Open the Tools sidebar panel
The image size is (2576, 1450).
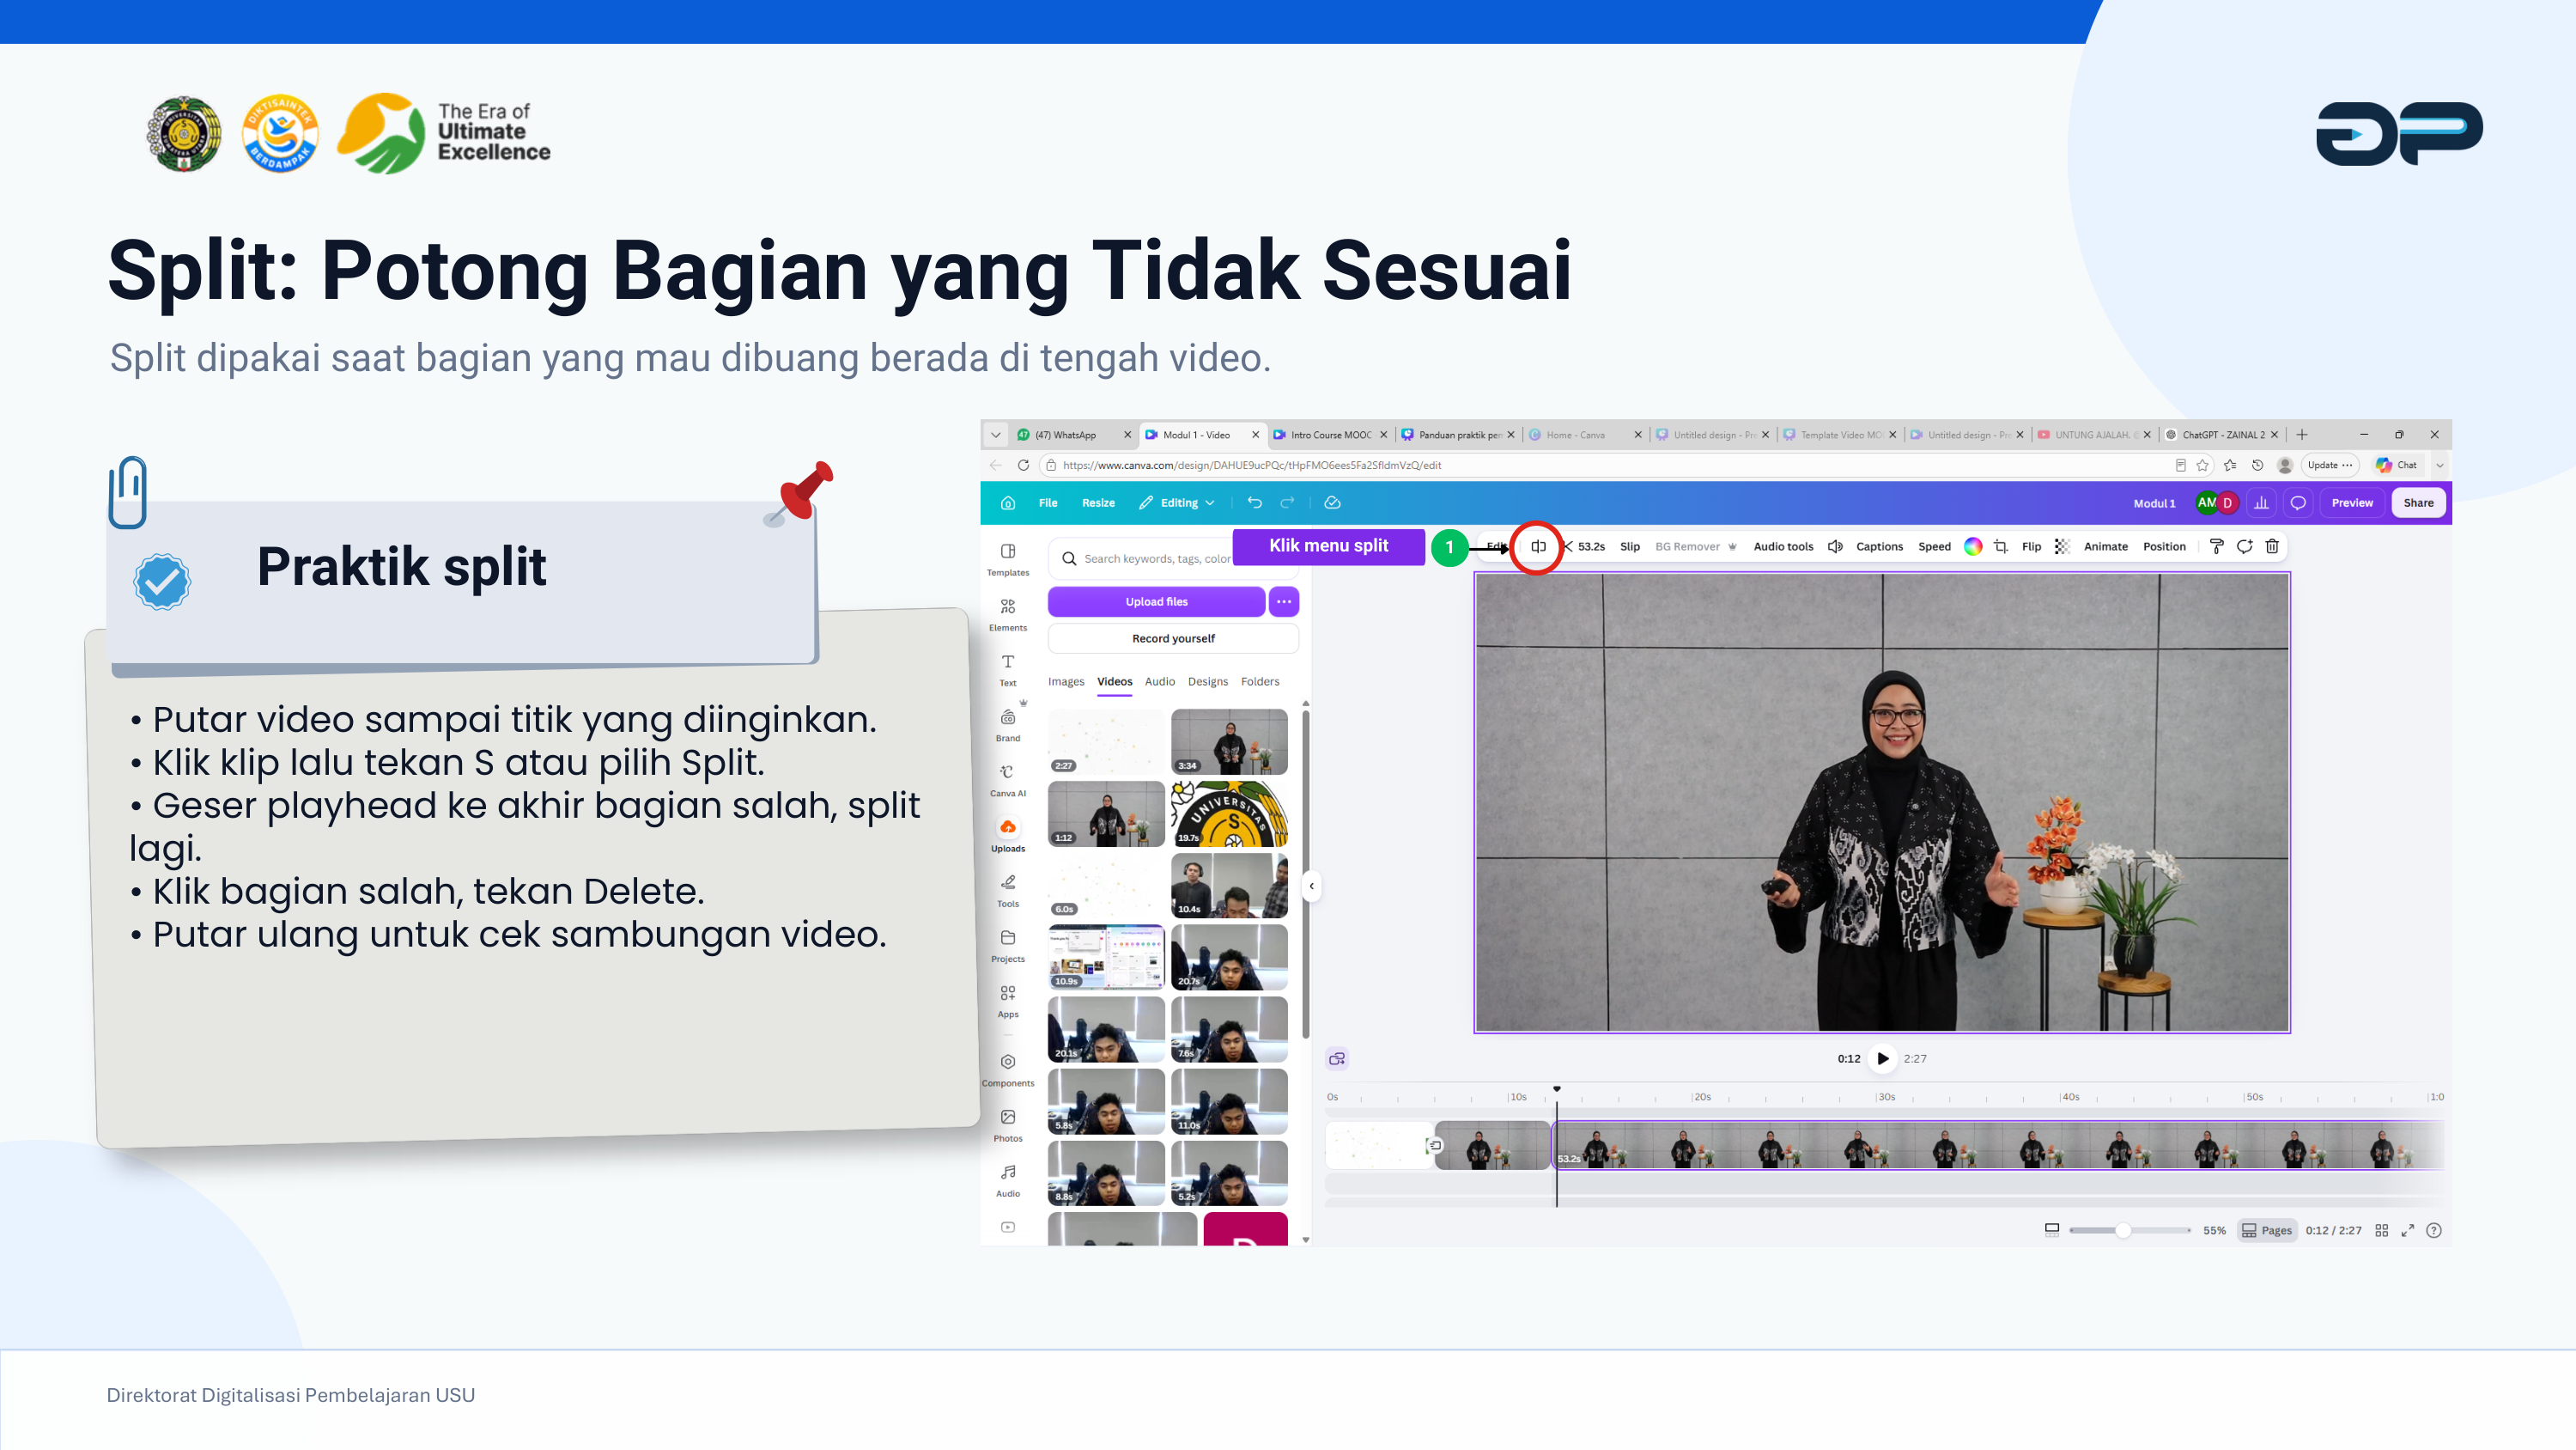coord(1008,890)
